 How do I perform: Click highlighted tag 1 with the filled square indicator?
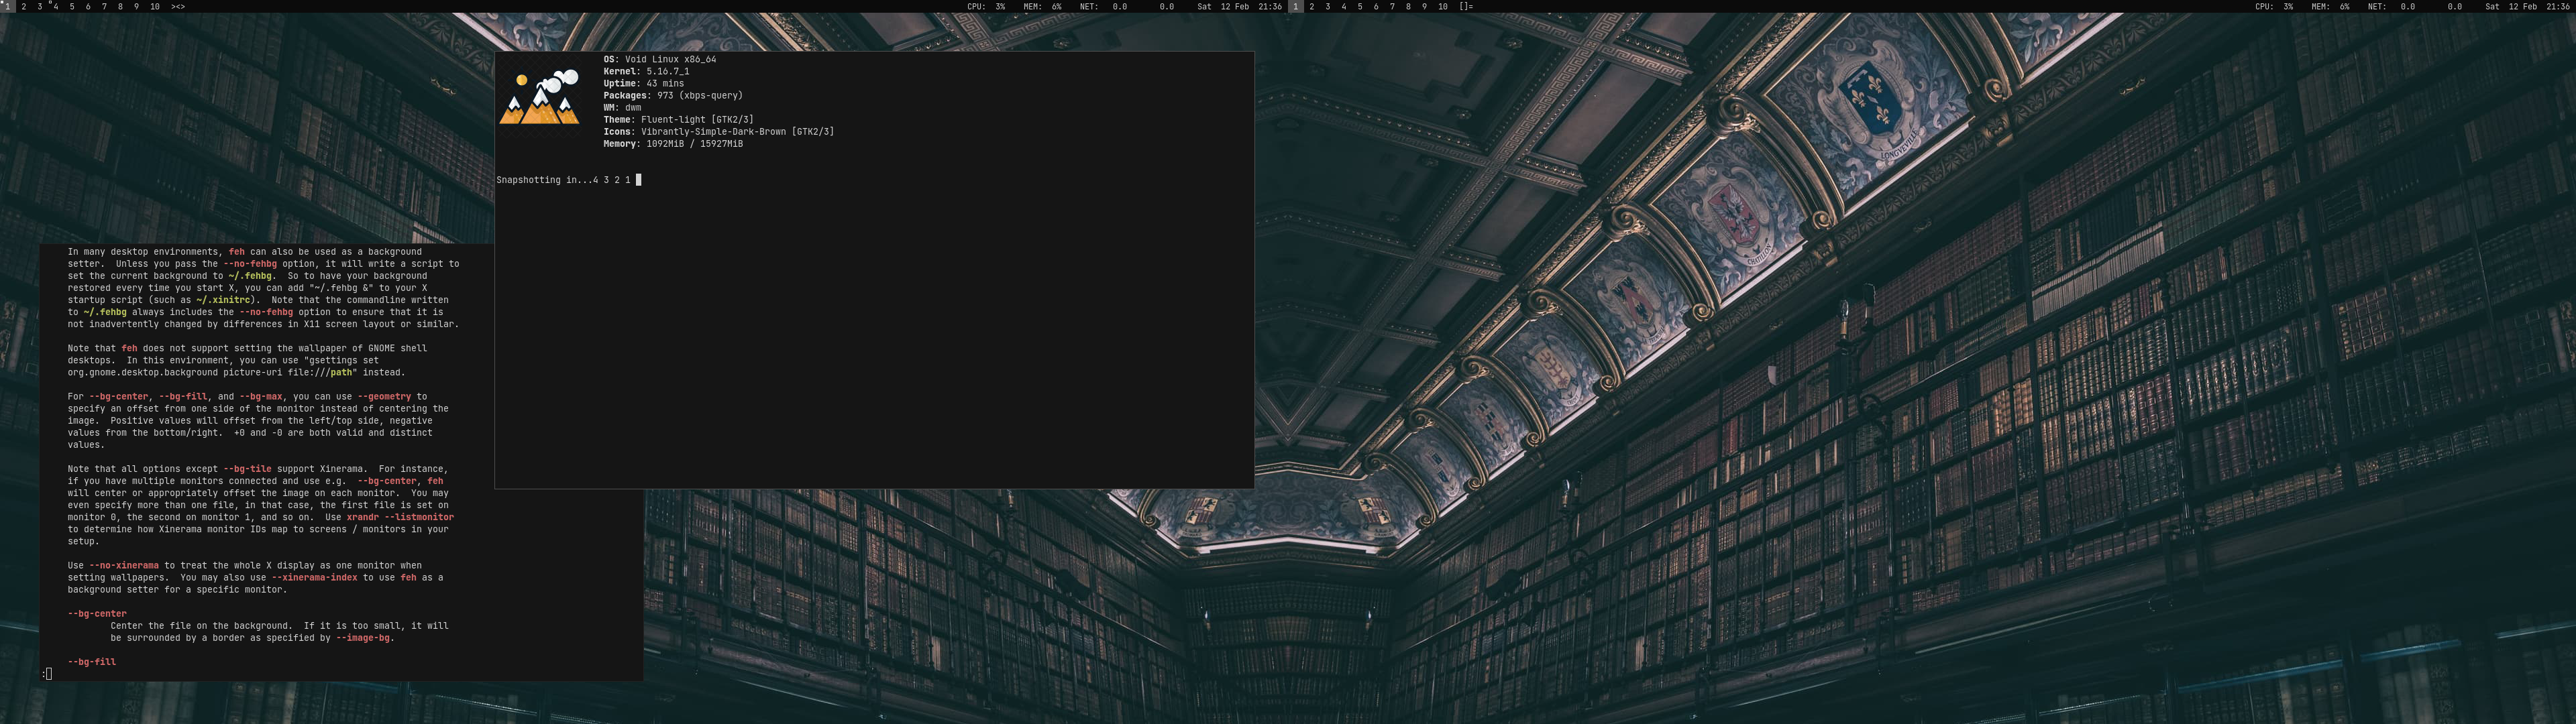pyautogui.click(x=8, y=6)
